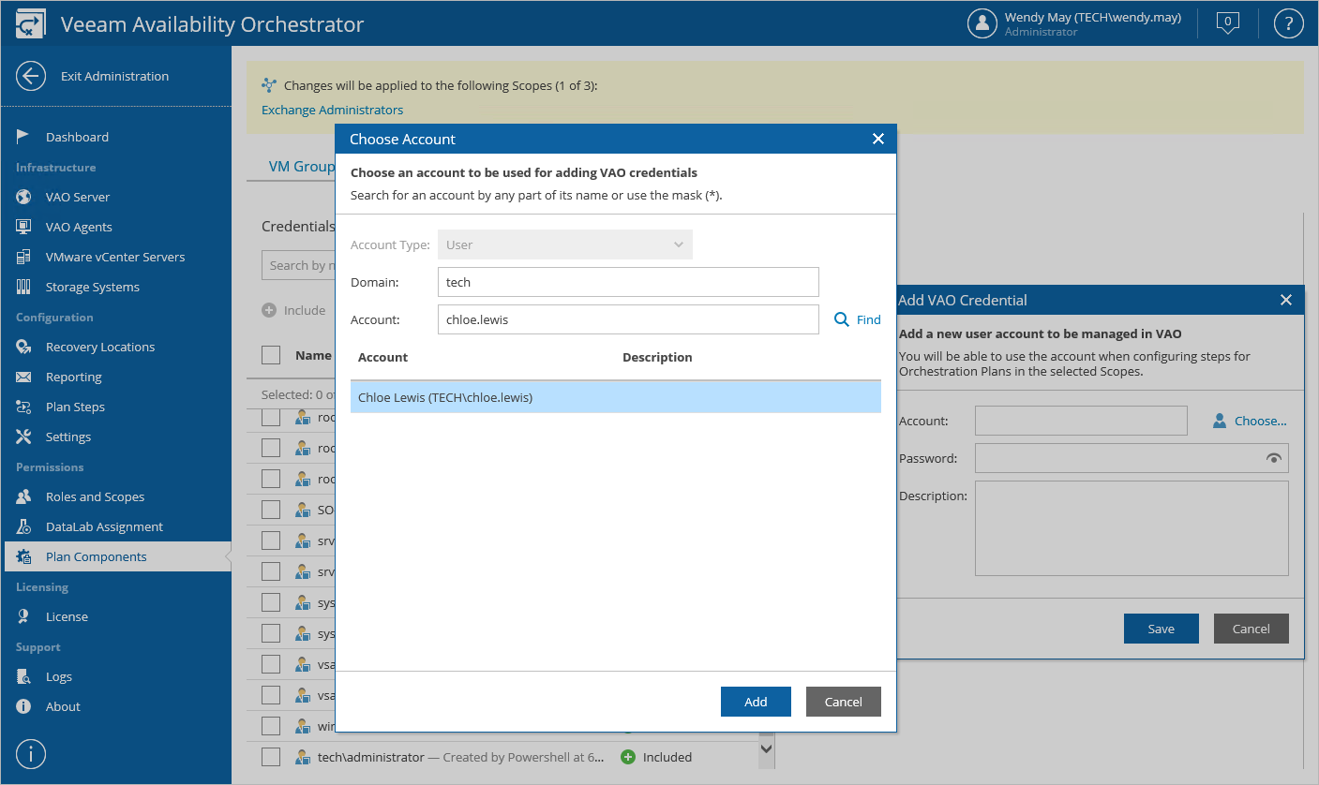Screen dimensions: 1319x785
Task: Click the Storage Systems icon
Action: 23,287
